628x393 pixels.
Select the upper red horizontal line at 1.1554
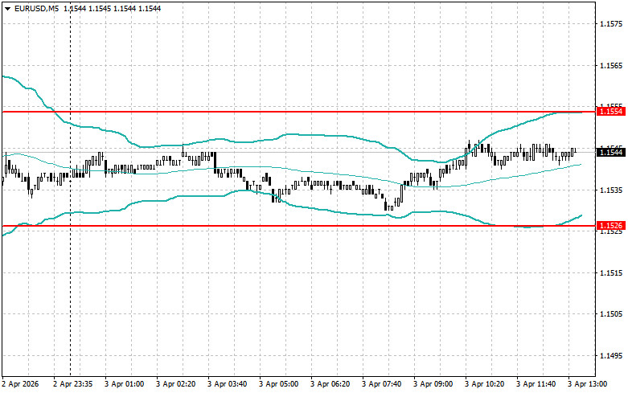click(x=299, y=112)
